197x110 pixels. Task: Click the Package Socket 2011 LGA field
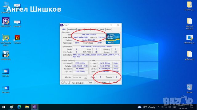[89, 40]
